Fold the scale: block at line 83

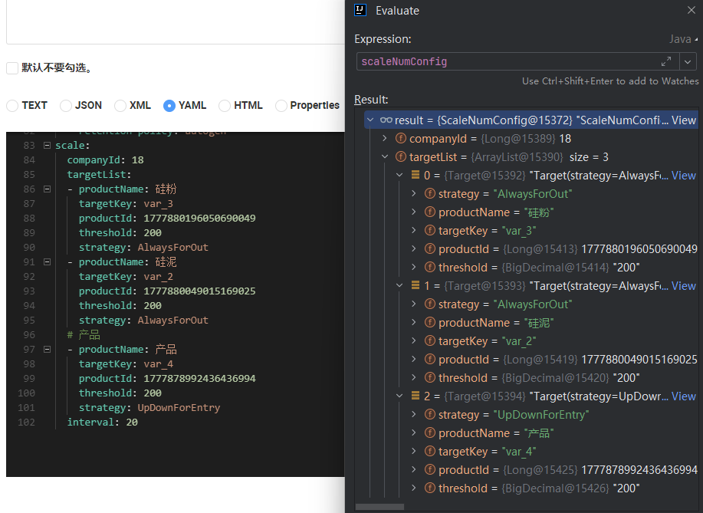point(47,145)
